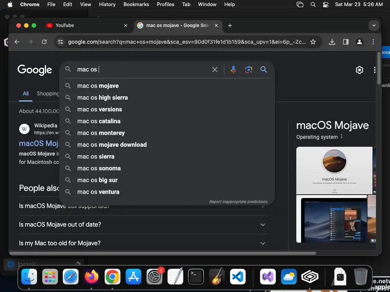Select suggestion mac os big sur
The image size is (390, 292).
167,180
